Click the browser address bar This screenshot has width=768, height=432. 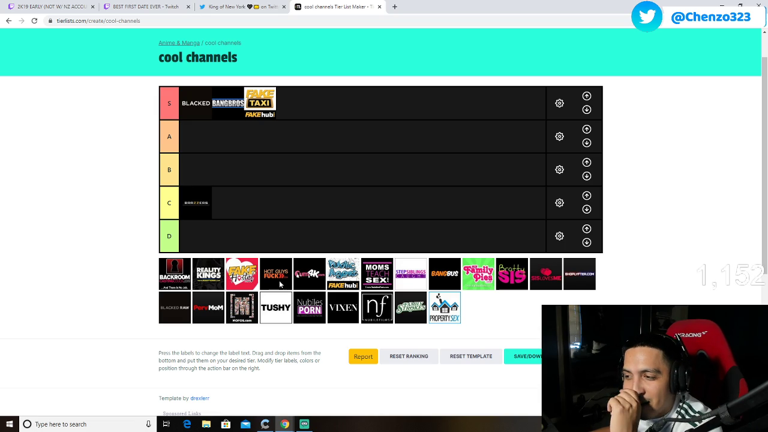[x=336, y=21]
